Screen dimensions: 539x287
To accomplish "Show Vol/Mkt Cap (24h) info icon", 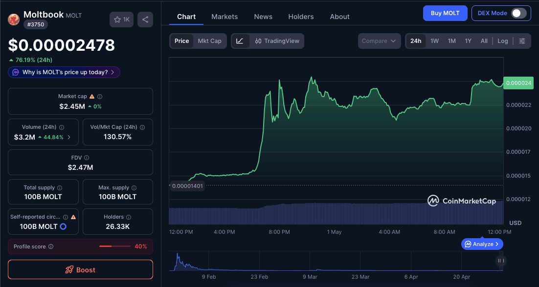I will pos(142,127).
